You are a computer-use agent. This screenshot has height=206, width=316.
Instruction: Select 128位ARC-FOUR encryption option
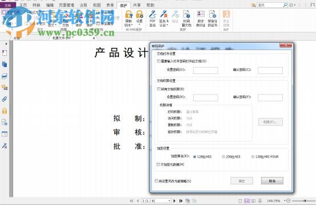[x=253, y=156]
